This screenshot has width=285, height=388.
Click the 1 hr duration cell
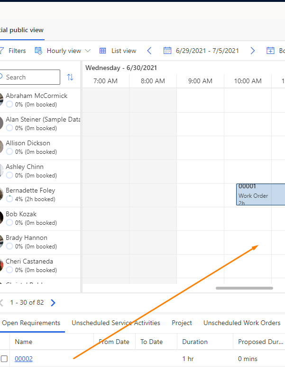(x=188, y=359)
